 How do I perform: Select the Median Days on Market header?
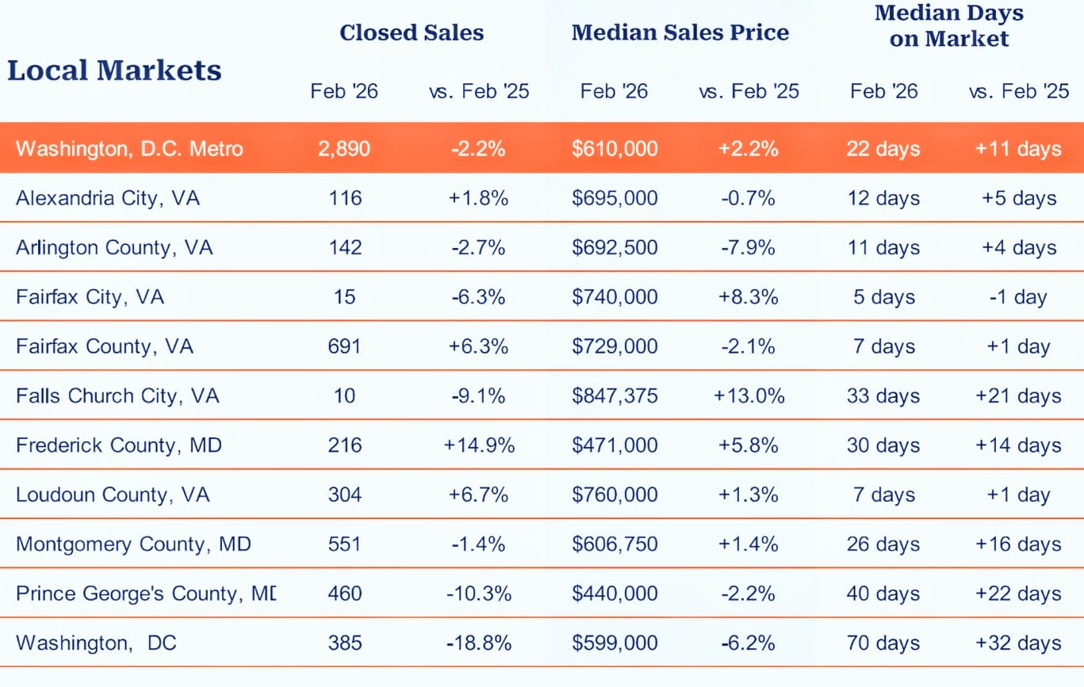point(948,25)
